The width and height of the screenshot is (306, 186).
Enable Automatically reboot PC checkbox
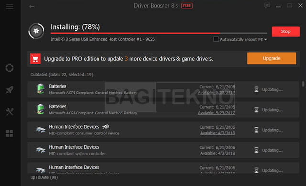click(x=216, y=39)
